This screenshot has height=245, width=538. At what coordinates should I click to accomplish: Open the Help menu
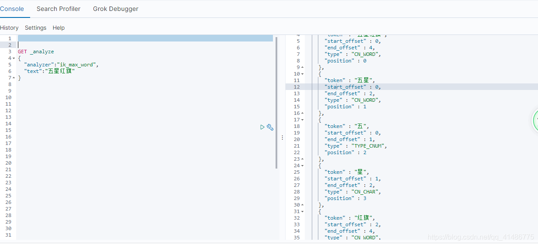(59, 28)
